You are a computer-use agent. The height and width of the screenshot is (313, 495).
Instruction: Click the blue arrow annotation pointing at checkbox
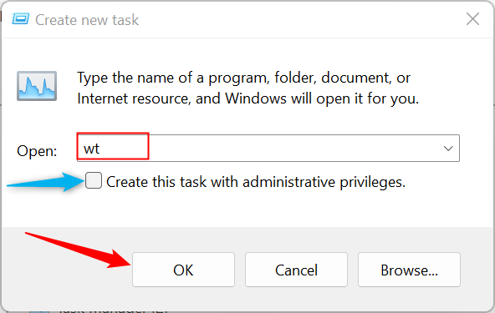(45, 182)
